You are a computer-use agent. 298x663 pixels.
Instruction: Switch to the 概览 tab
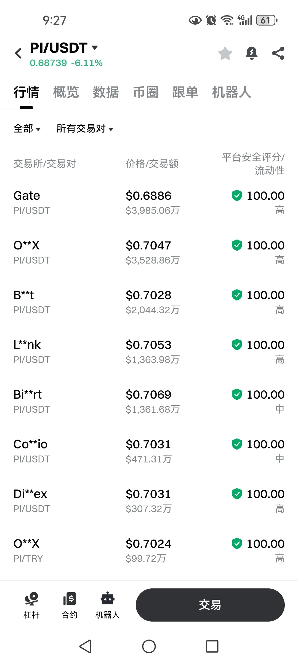pos(66,92)
